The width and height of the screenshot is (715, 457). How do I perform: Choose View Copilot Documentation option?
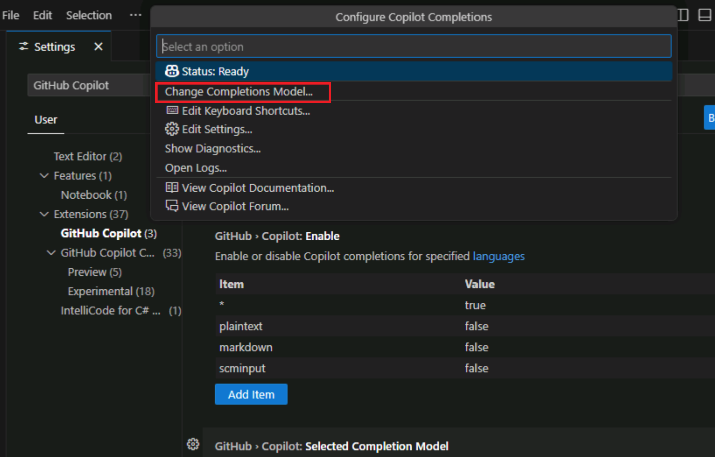coord(414,188)
